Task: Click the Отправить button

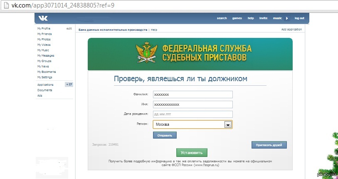Action: 165,135
